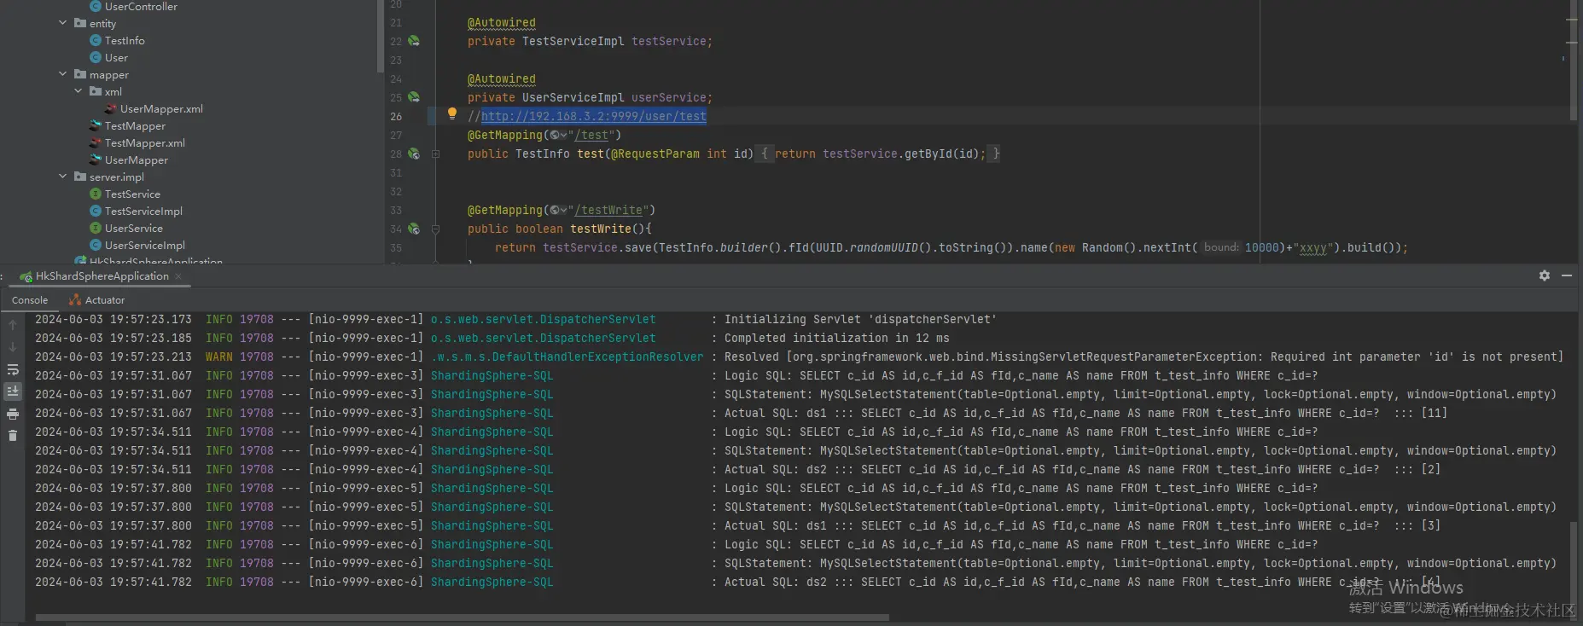
Task: Select TestService interface in project tree
Action: pyautogui.click(x=132, y=194)
